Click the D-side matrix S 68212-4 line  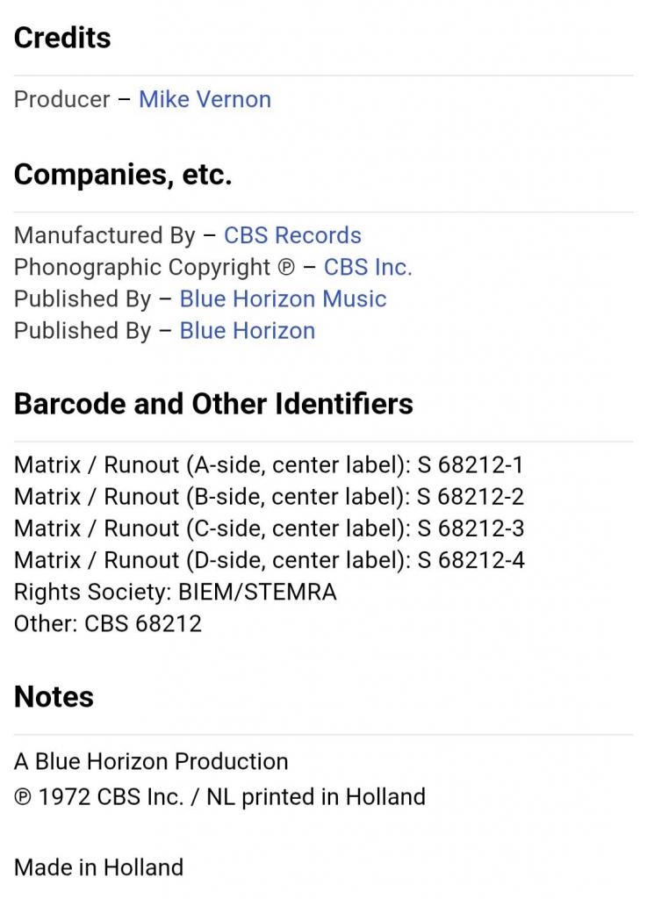click(x=268, y=560)
